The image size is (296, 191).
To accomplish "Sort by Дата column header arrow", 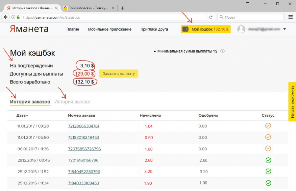I will [27, 115].
